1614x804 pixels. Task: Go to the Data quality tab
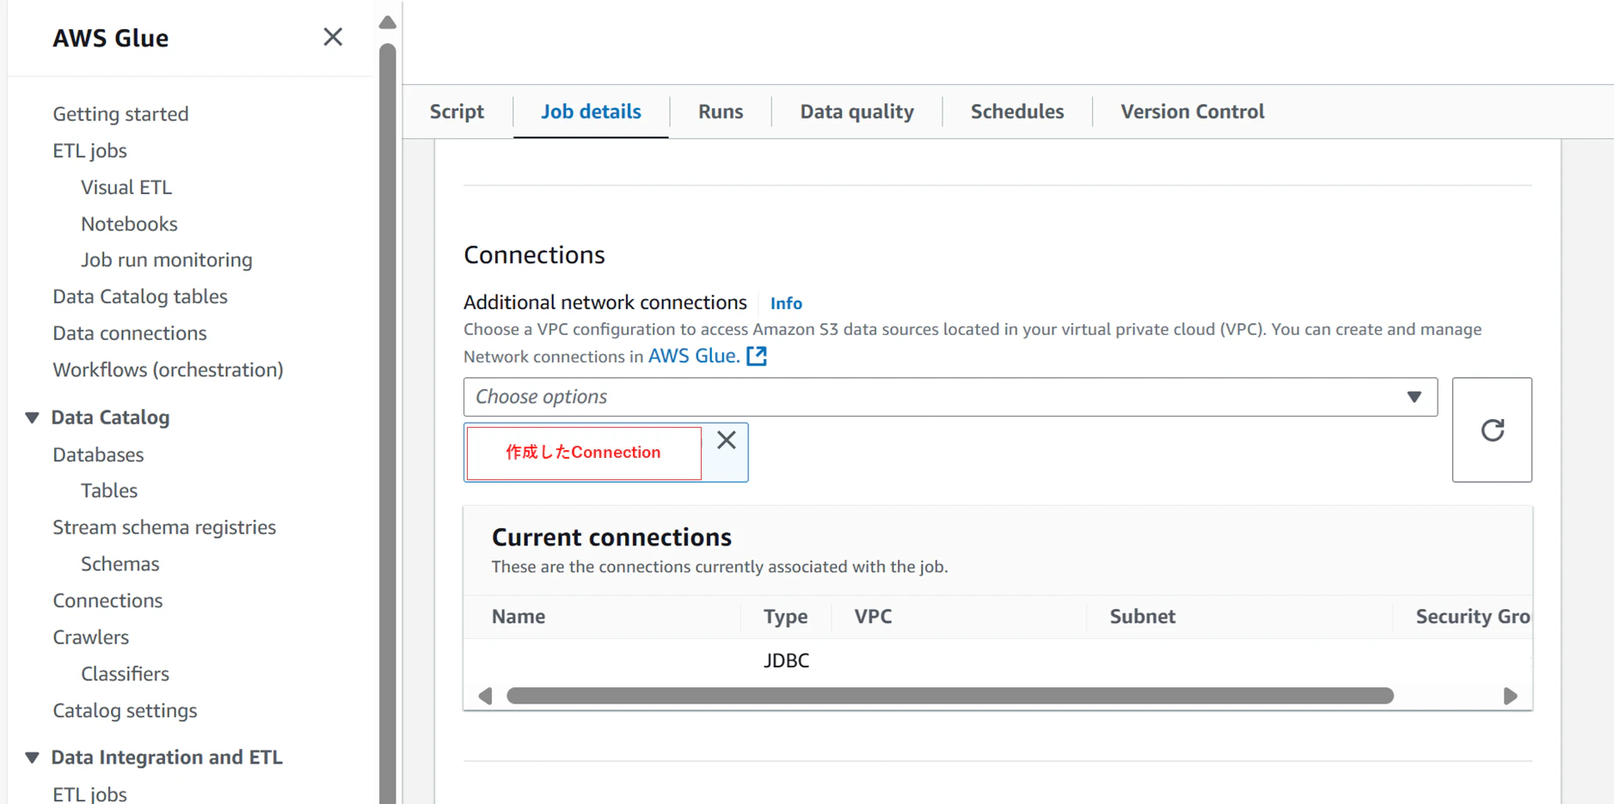coord(856,112)
